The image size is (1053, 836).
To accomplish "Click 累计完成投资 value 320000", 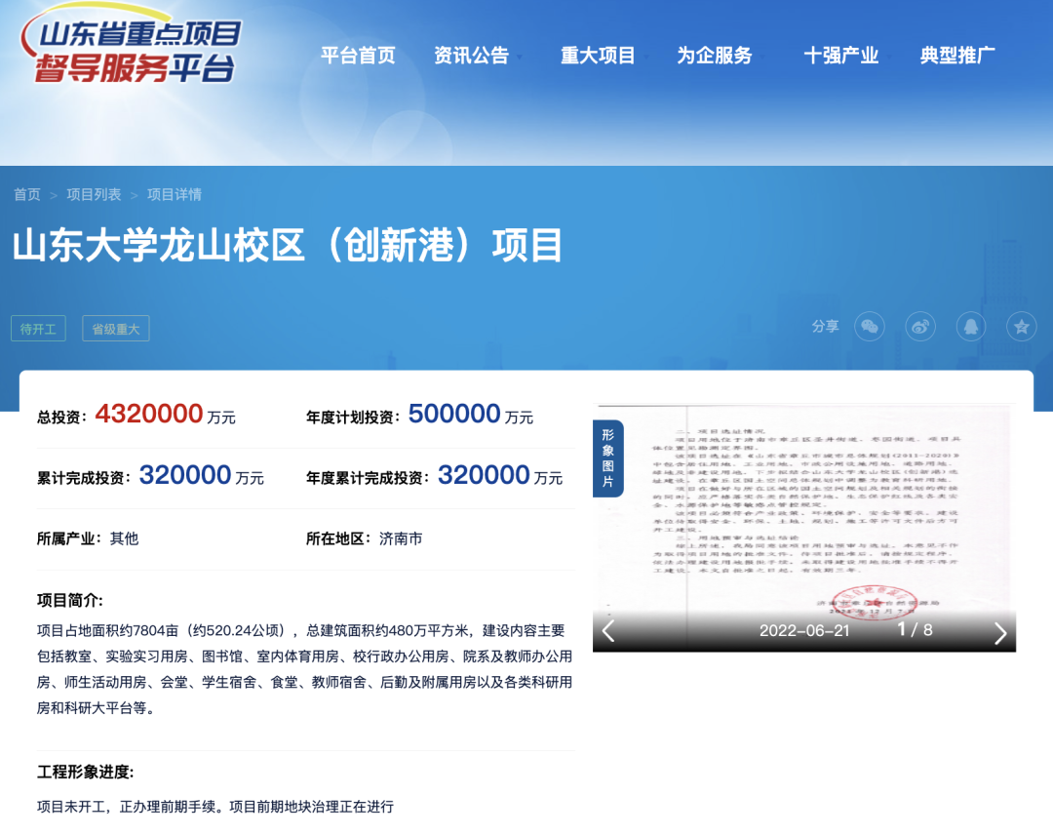I will click(x=185, y=475).
